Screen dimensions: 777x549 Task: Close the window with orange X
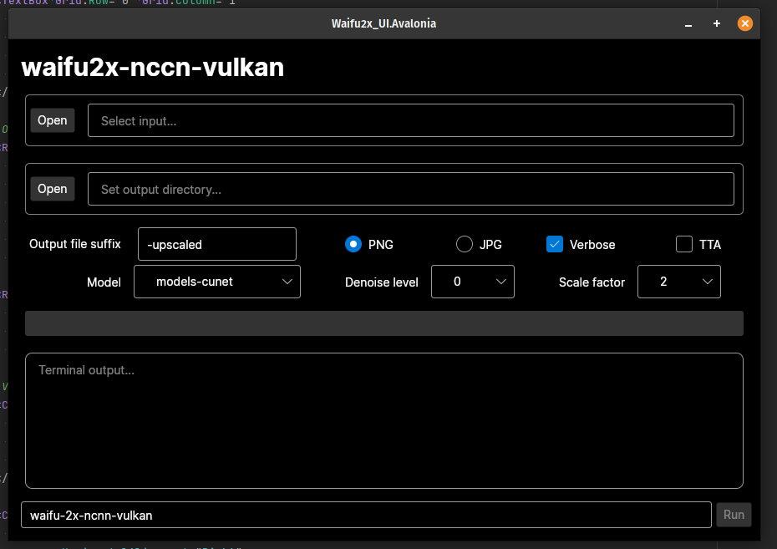[744, 23]
